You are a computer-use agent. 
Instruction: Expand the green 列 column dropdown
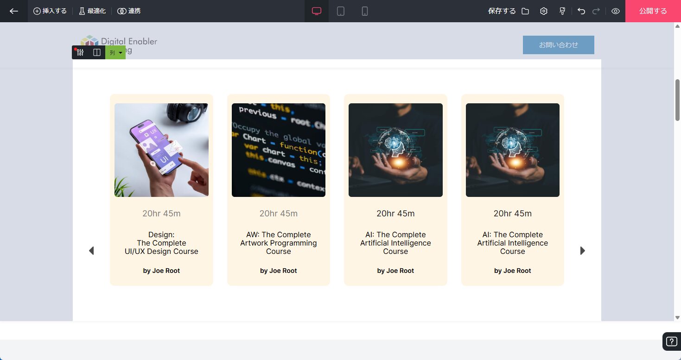[115, 53]
